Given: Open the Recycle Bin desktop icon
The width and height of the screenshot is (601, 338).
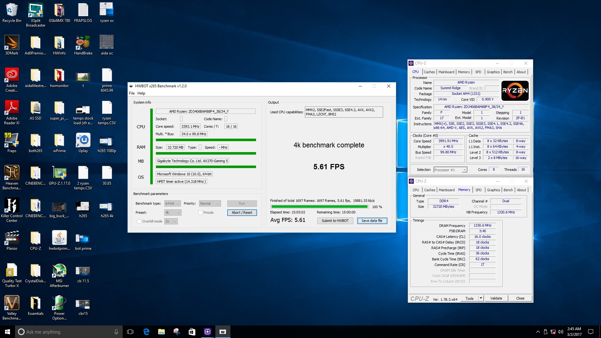Looking at the screenshot, I should coord(12,13).
